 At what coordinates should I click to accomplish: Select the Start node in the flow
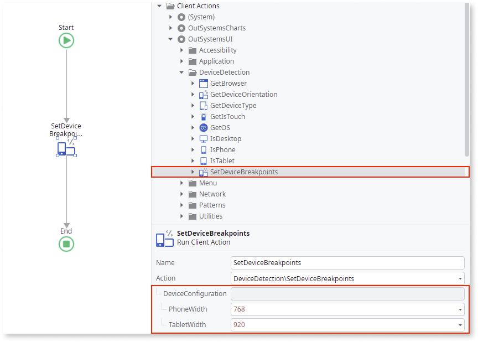coord(66,40)
